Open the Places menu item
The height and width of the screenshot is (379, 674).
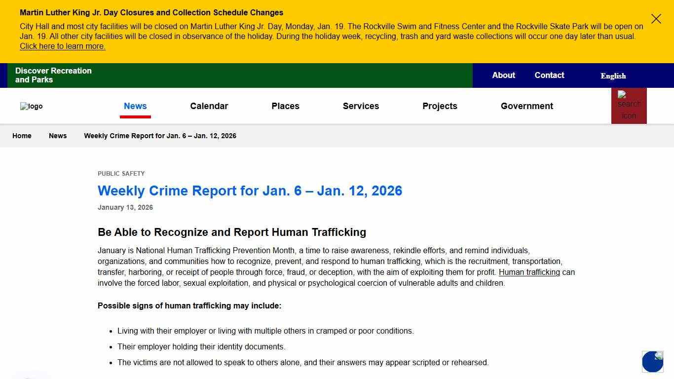pos(285,106)
